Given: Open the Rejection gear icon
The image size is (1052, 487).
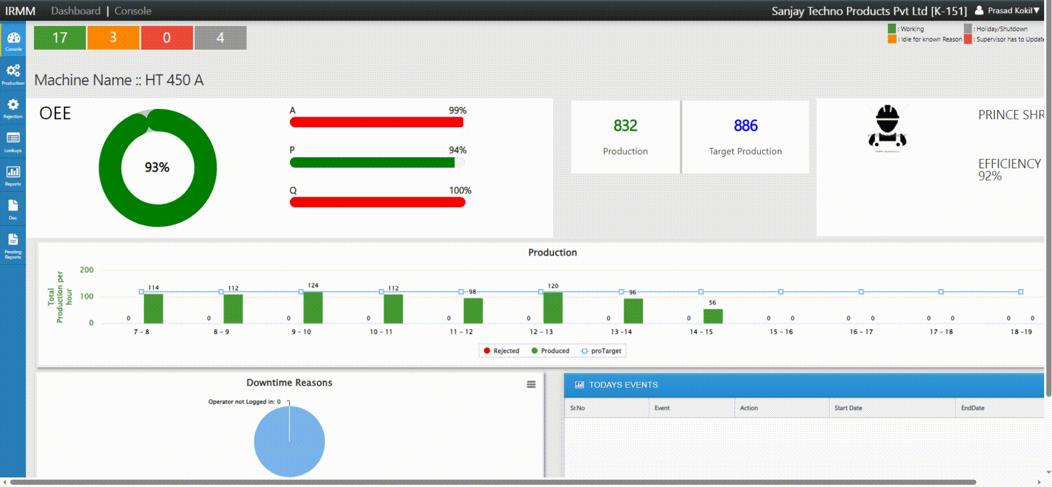Looking at the screenshot, I should point(13,106).
